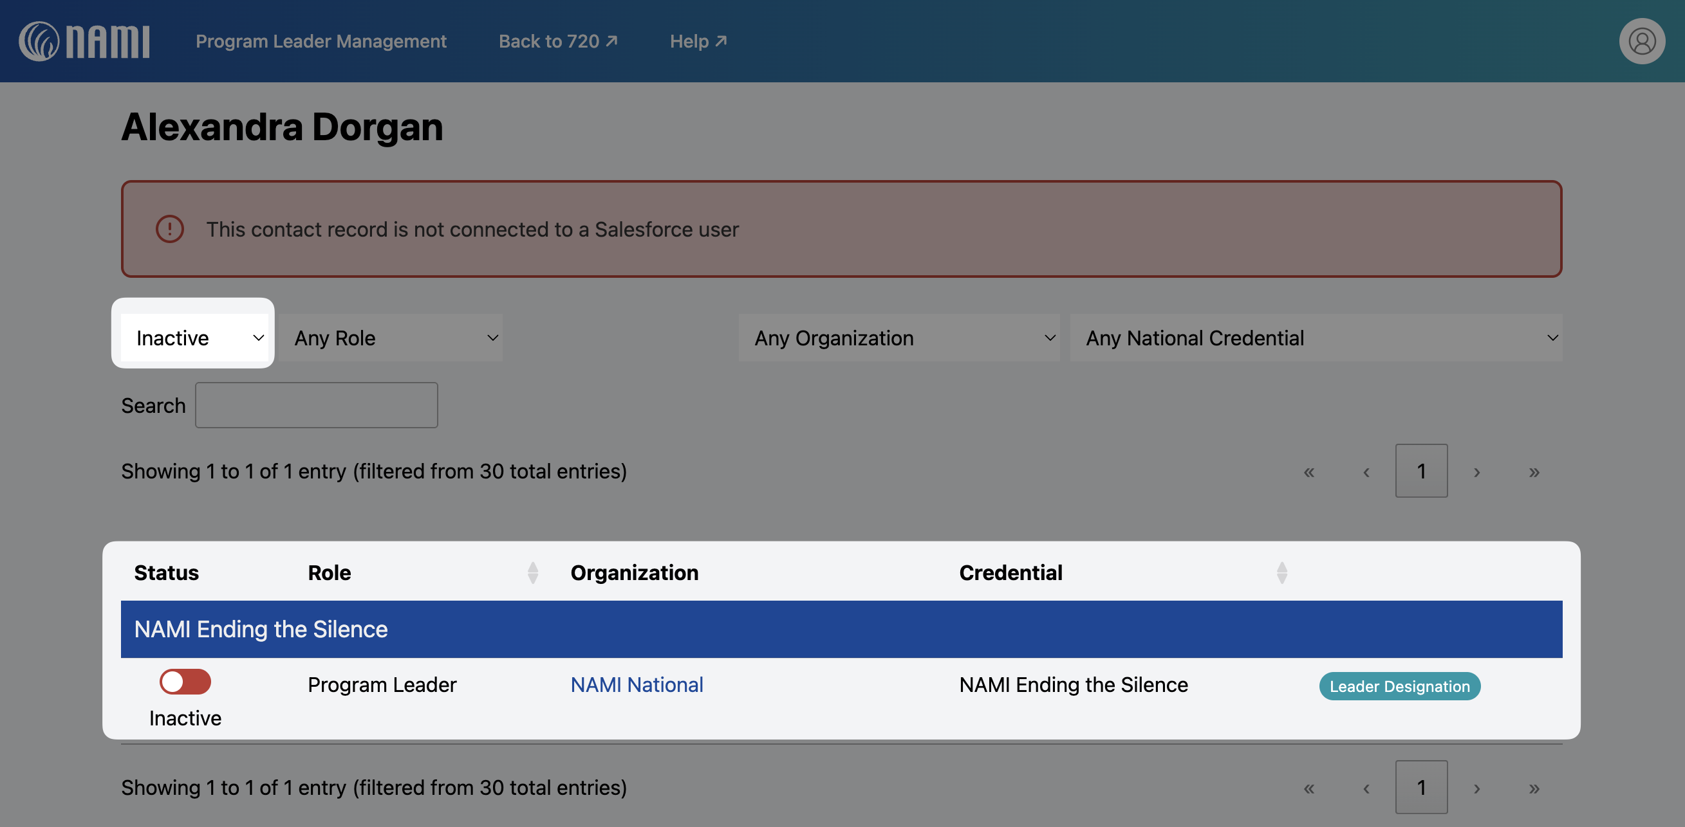Open the Any Organization dropdown

click(898, 338)
